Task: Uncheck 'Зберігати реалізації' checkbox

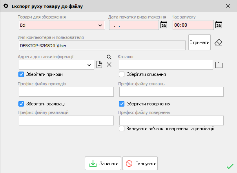Action: click(x=22, y=104)
